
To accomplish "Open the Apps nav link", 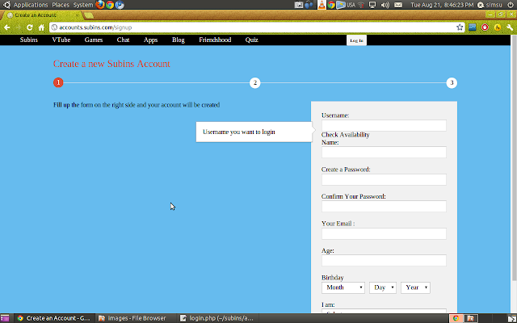I will pos(151,40).
